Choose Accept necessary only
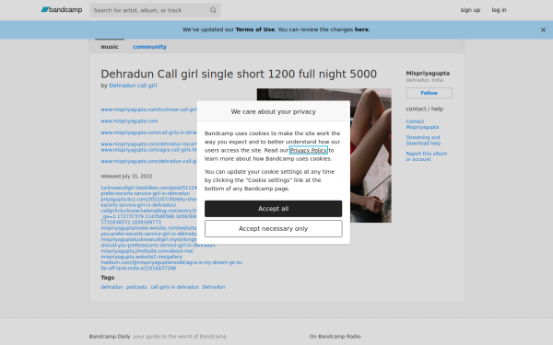This screenshot has width=553, height=345. [x=274, y=229]
